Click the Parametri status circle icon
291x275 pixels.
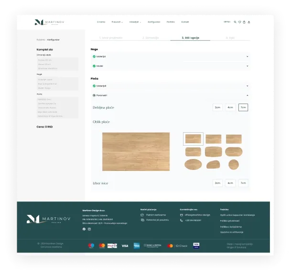click(x=94, y=95)
